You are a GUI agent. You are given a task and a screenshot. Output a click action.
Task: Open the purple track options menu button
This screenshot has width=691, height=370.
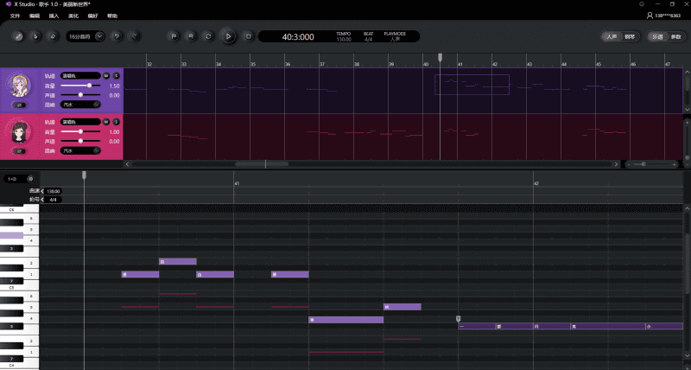point(19,105)
